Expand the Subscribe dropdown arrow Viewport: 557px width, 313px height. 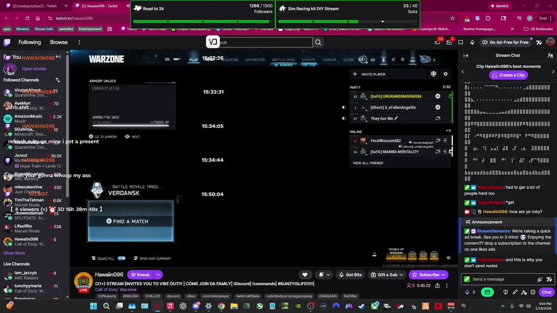coord(443,275)
